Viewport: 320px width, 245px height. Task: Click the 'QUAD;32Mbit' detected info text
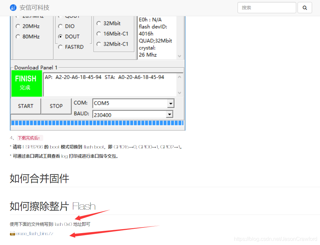(155, 41)
